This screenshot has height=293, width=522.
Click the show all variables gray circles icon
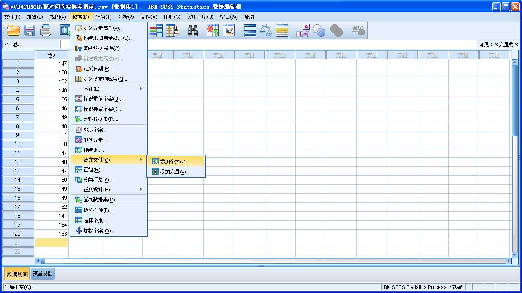click(336, 31)
